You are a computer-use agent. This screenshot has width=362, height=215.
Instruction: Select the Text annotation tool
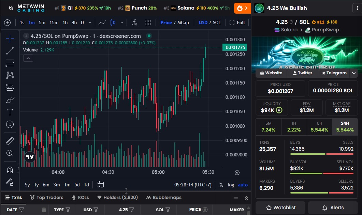pyautogui.click(x=10, y=112)
